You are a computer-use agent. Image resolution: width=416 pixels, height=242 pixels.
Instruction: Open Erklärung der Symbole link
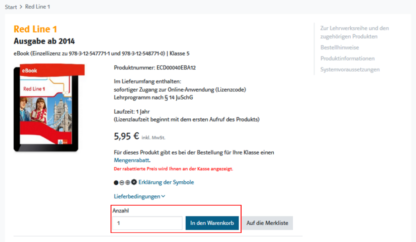click(166, 182)
